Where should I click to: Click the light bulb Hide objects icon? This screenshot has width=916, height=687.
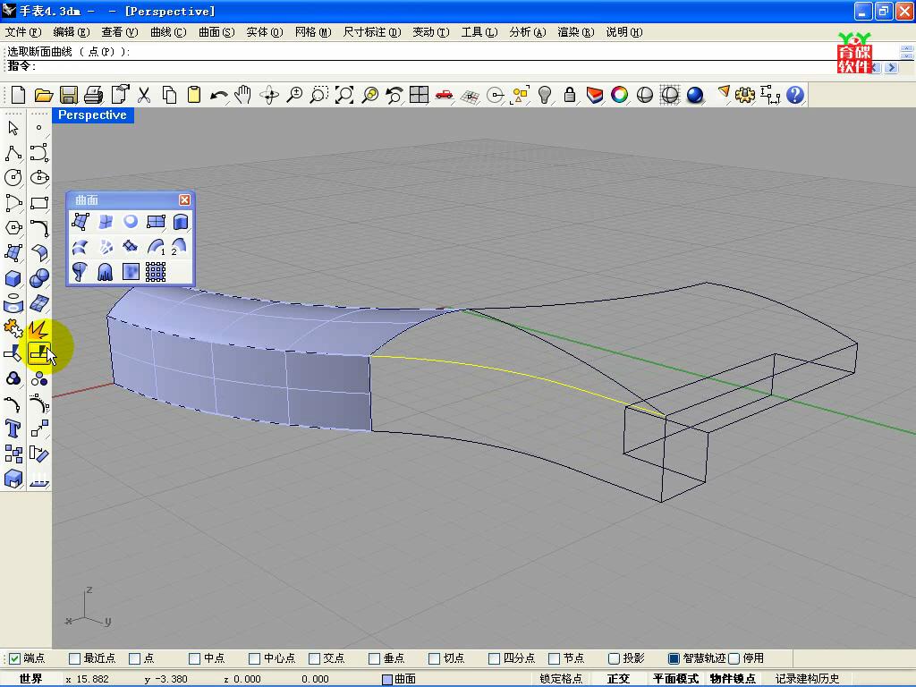(545, 95)
